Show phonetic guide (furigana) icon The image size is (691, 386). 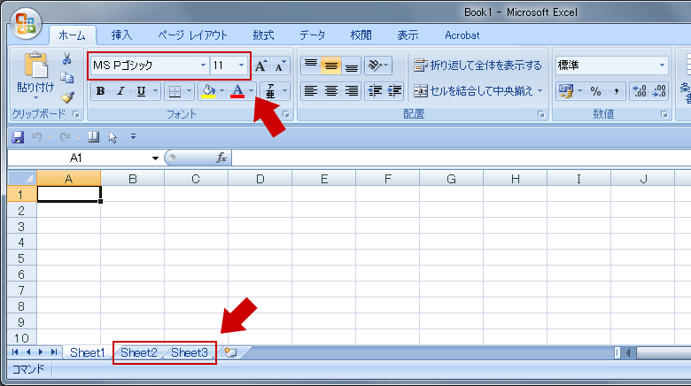click(x=270, y=91)
